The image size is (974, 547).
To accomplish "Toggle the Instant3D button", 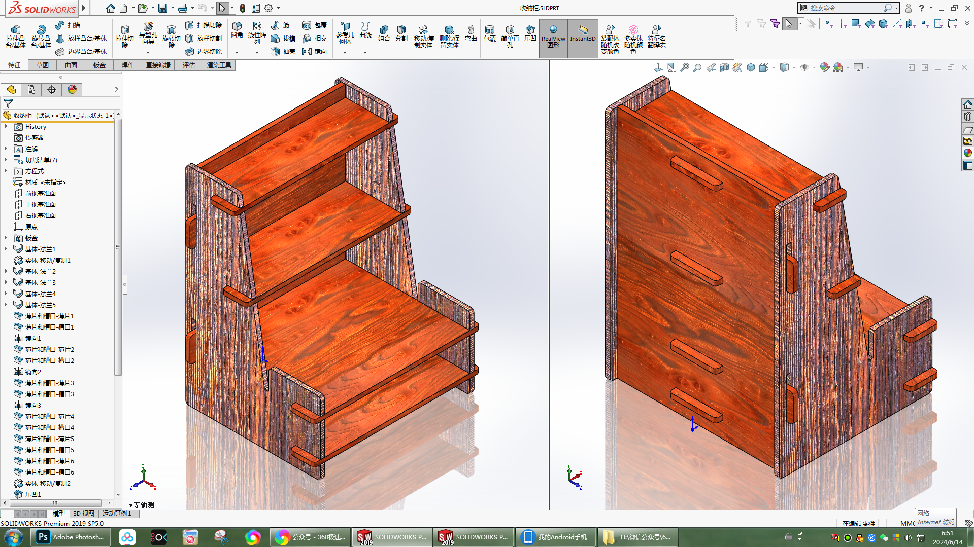I will coord(583,38).
